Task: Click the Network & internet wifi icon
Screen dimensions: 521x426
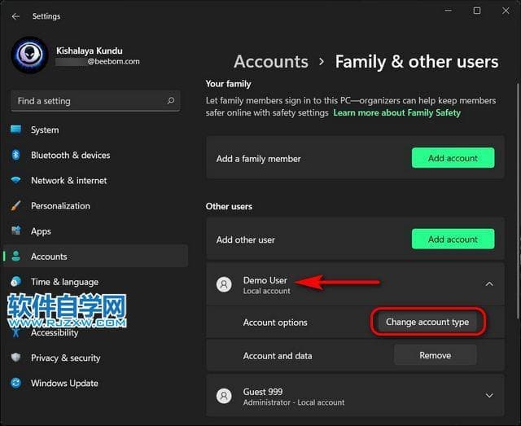Action: click(16, 180)
